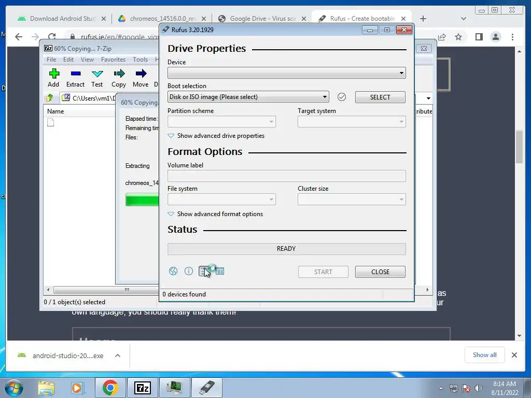Click the 7-Zip Add plus icon

coord(53,74)
